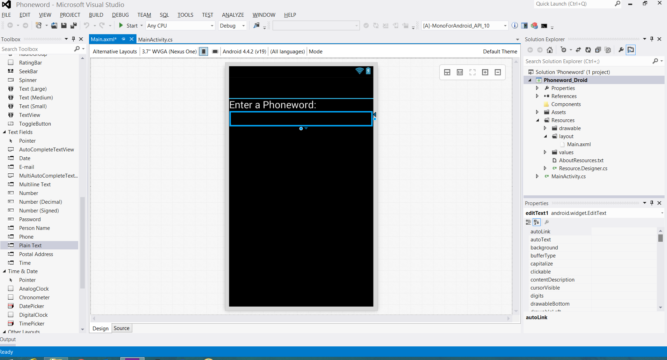Click the zoom in icon on designer
The width and height of the screenshot is (667, 360).
[x=485, y=72]
